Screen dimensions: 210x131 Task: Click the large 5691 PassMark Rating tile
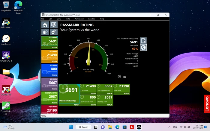coord(69,95)
